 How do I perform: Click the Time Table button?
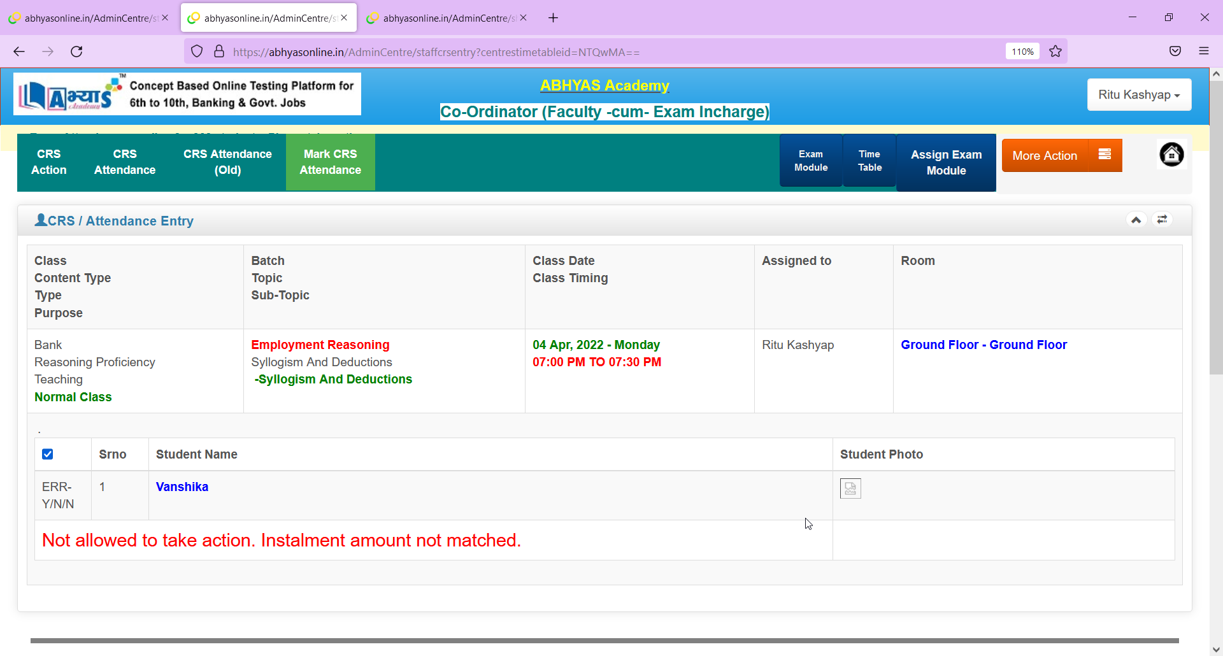tap(869, 160)
